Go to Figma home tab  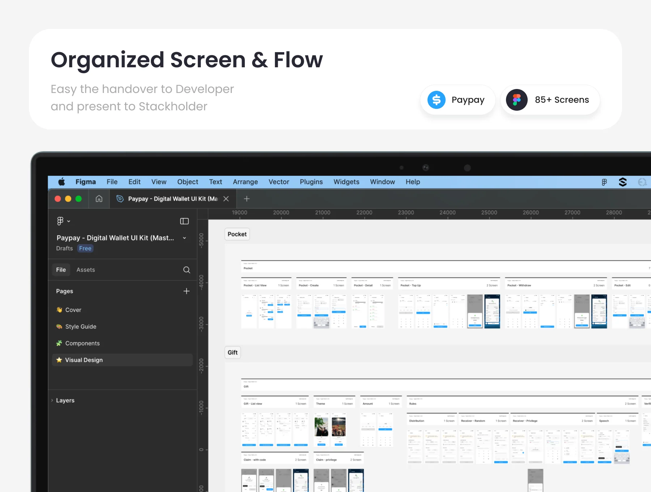[99, 199]
